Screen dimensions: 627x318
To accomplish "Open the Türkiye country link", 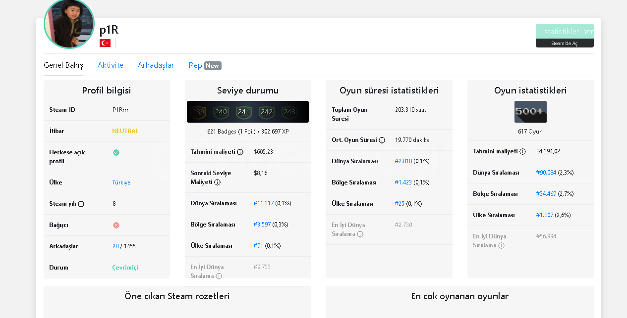I will (x=121, y=182).
